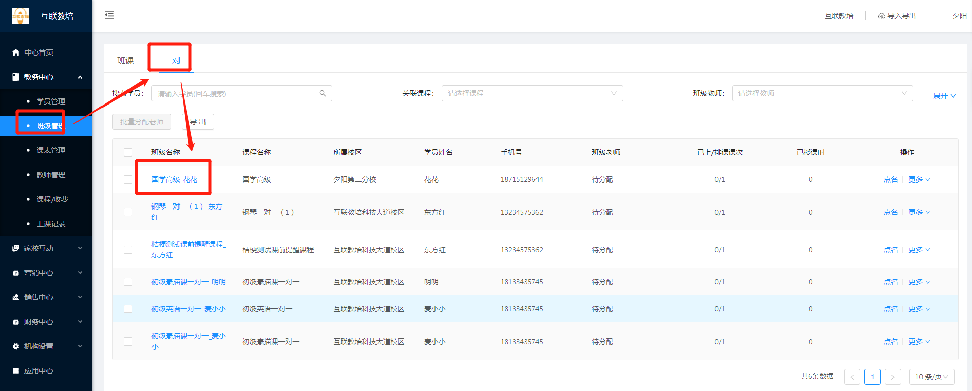
Task: Check the row for 初级素描课一对一_明明
Action: [128, 282]
